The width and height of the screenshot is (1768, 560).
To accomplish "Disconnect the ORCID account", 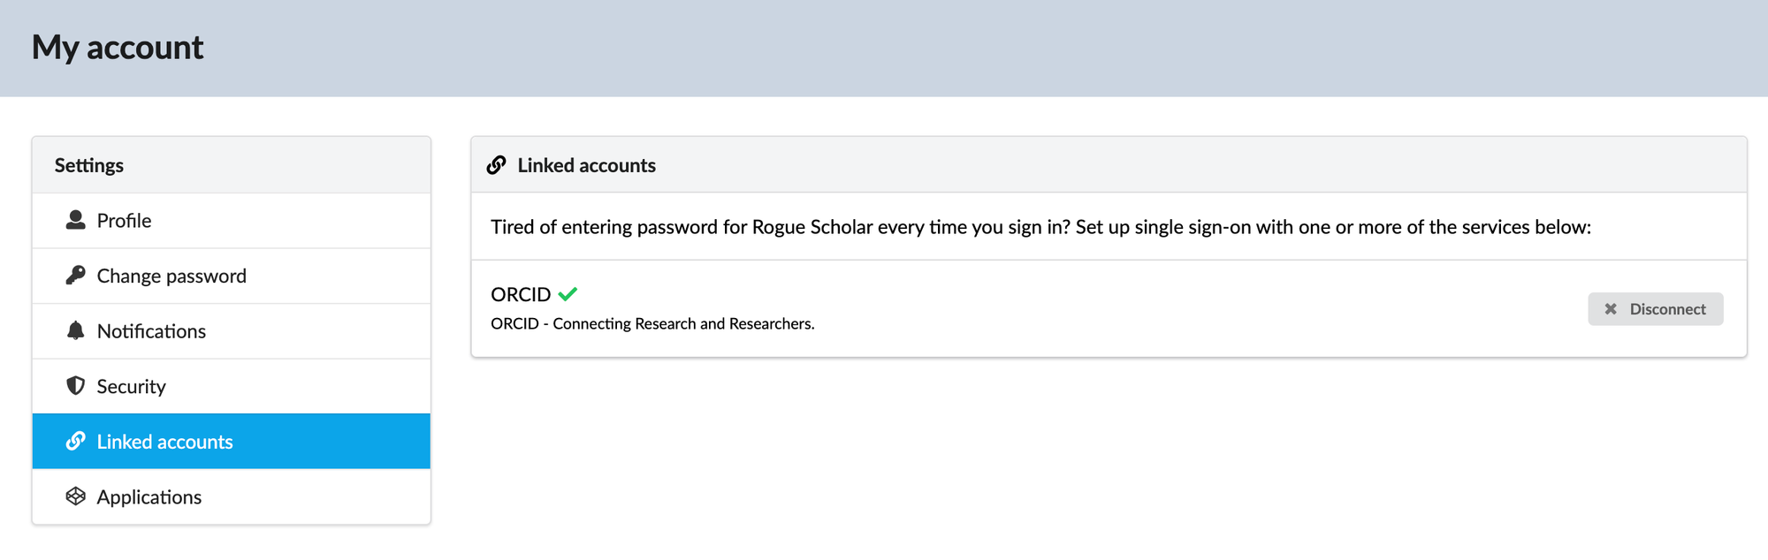I will click(x=1655, y=309).
